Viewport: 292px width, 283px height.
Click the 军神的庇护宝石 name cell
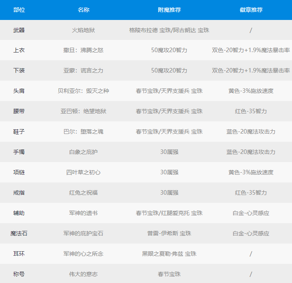(x=83, y=233)
